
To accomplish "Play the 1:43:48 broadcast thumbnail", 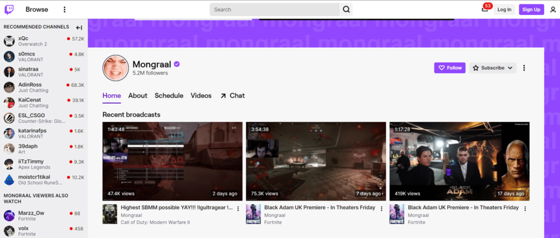I will click(172, 161).
